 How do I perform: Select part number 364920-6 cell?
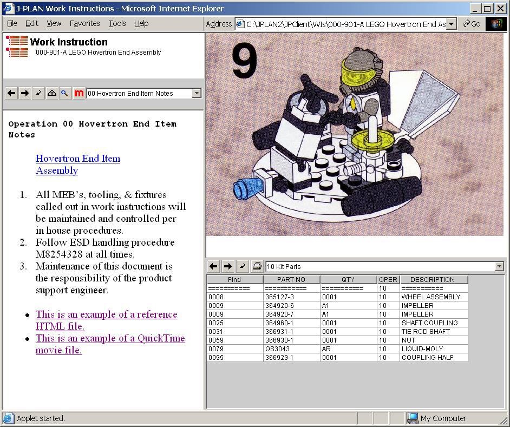coord(292,306)
